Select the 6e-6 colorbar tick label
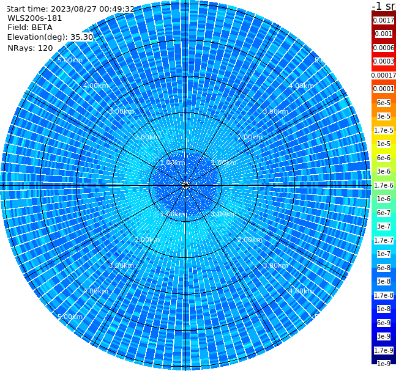396x371 pixels. click(384, 158)
